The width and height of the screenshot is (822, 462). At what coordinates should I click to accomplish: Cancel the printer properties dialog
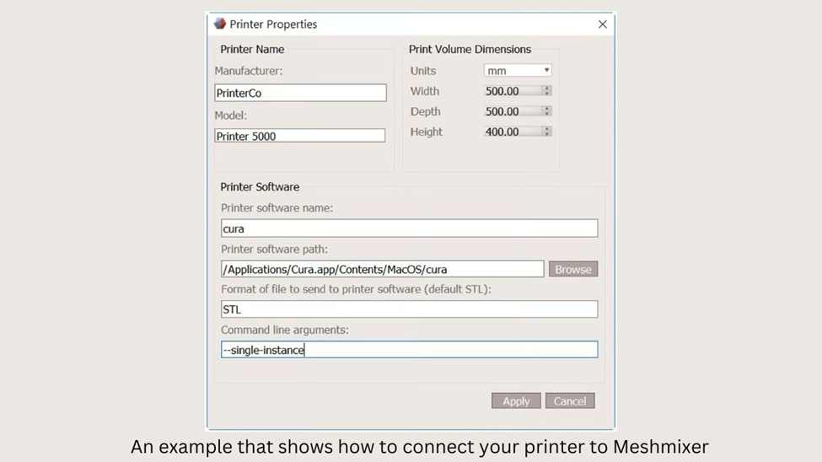570,400
